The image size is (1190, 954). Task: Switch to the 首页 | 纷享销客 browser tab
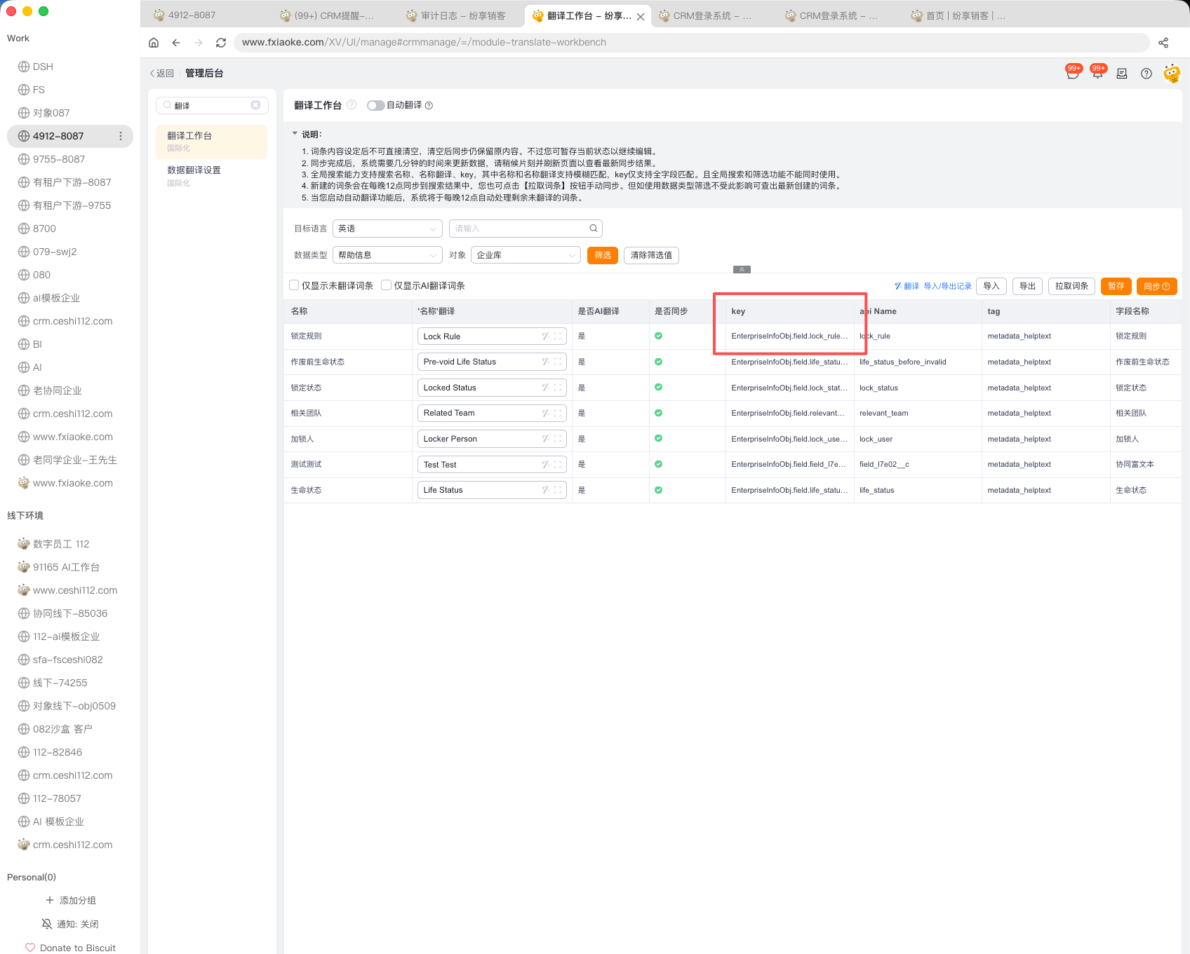[965, 15]
